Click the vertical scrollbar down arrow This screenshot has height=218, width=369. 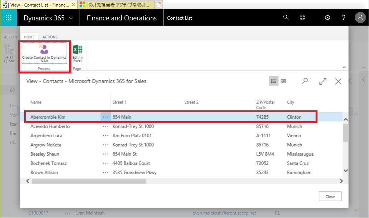(x=346, y=170)
